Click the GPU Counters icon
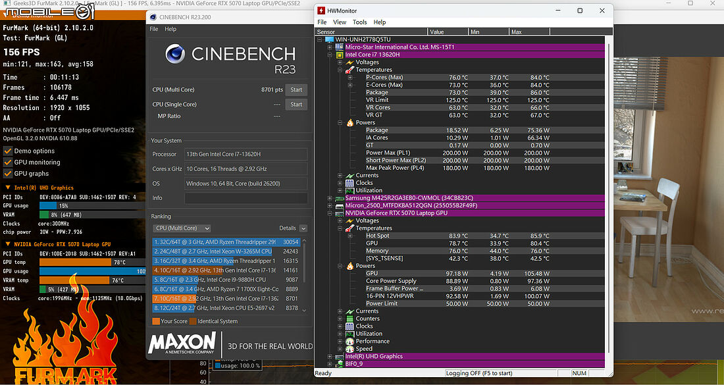 (349, 319)
